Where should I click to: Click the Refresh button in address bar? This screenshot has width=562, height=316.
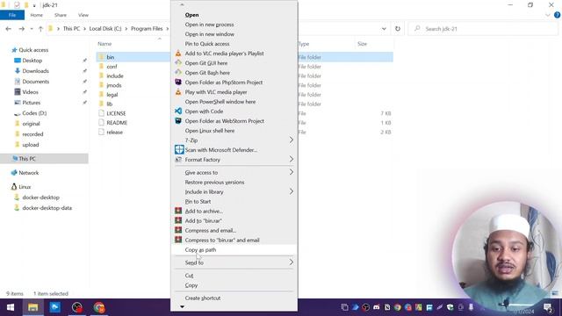398,29
